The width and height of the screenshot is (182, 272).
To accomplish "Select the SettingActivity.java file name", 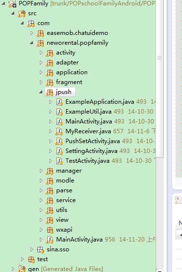I will tap(91, 151).
